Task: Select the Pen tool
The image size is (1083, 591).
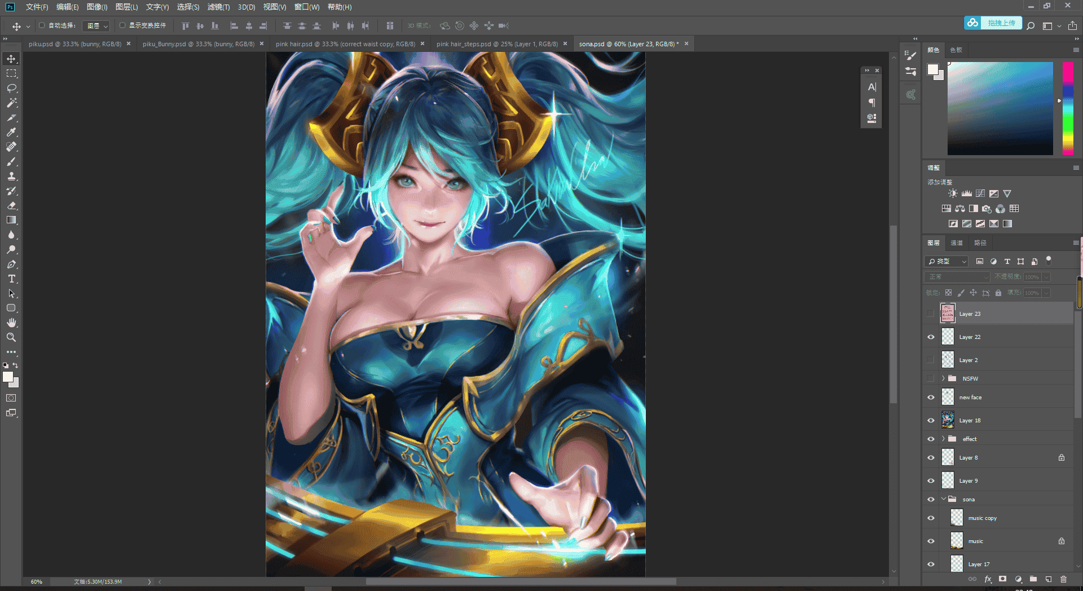Action: click(x=11, y=264)
